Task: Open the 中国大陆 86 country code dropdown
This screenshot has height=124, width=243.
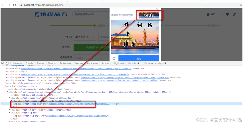Action: click(x=85, y=37)
